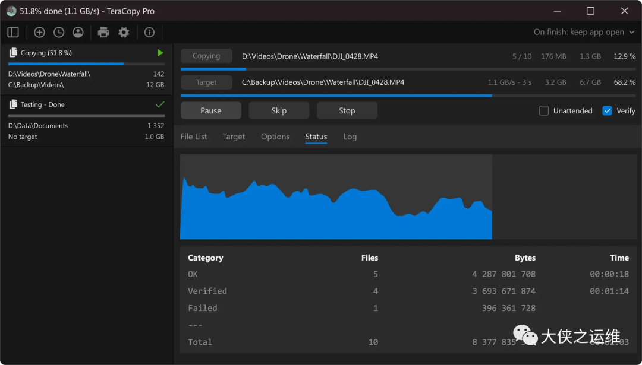
Task: Click the printer icon in toolbar
Action: coord(103,33)
